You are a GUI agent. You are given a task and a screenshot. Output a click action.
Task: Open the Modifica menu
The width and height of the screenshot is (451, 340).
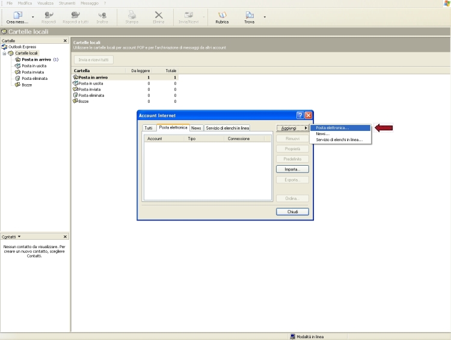point(25,4)
